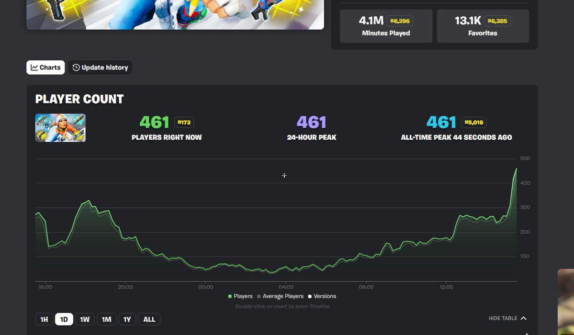Viewport: 574px width, 335px height.
Task: Select the 1M time range
Action: (107, 319)
